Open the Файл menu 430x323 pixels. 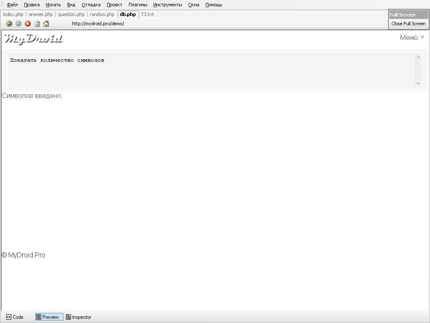pyautogui.click(x=12, y=5)
